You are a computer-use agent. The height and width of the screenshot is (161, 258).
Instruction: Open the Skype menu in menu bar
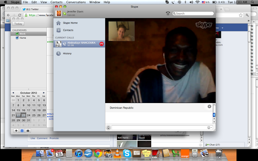(15, 2)
